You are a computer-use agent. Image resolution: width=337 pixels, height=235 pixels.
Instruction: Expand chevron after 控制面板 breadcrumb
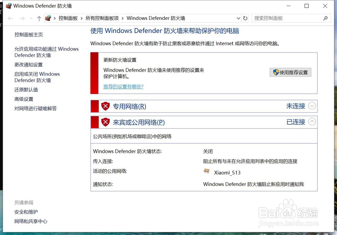(82, 19)
